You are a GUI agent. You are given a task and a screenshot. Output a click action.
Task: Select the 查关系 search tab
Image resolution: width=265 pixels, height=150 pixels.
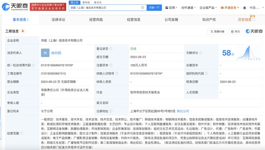point(98,2)
